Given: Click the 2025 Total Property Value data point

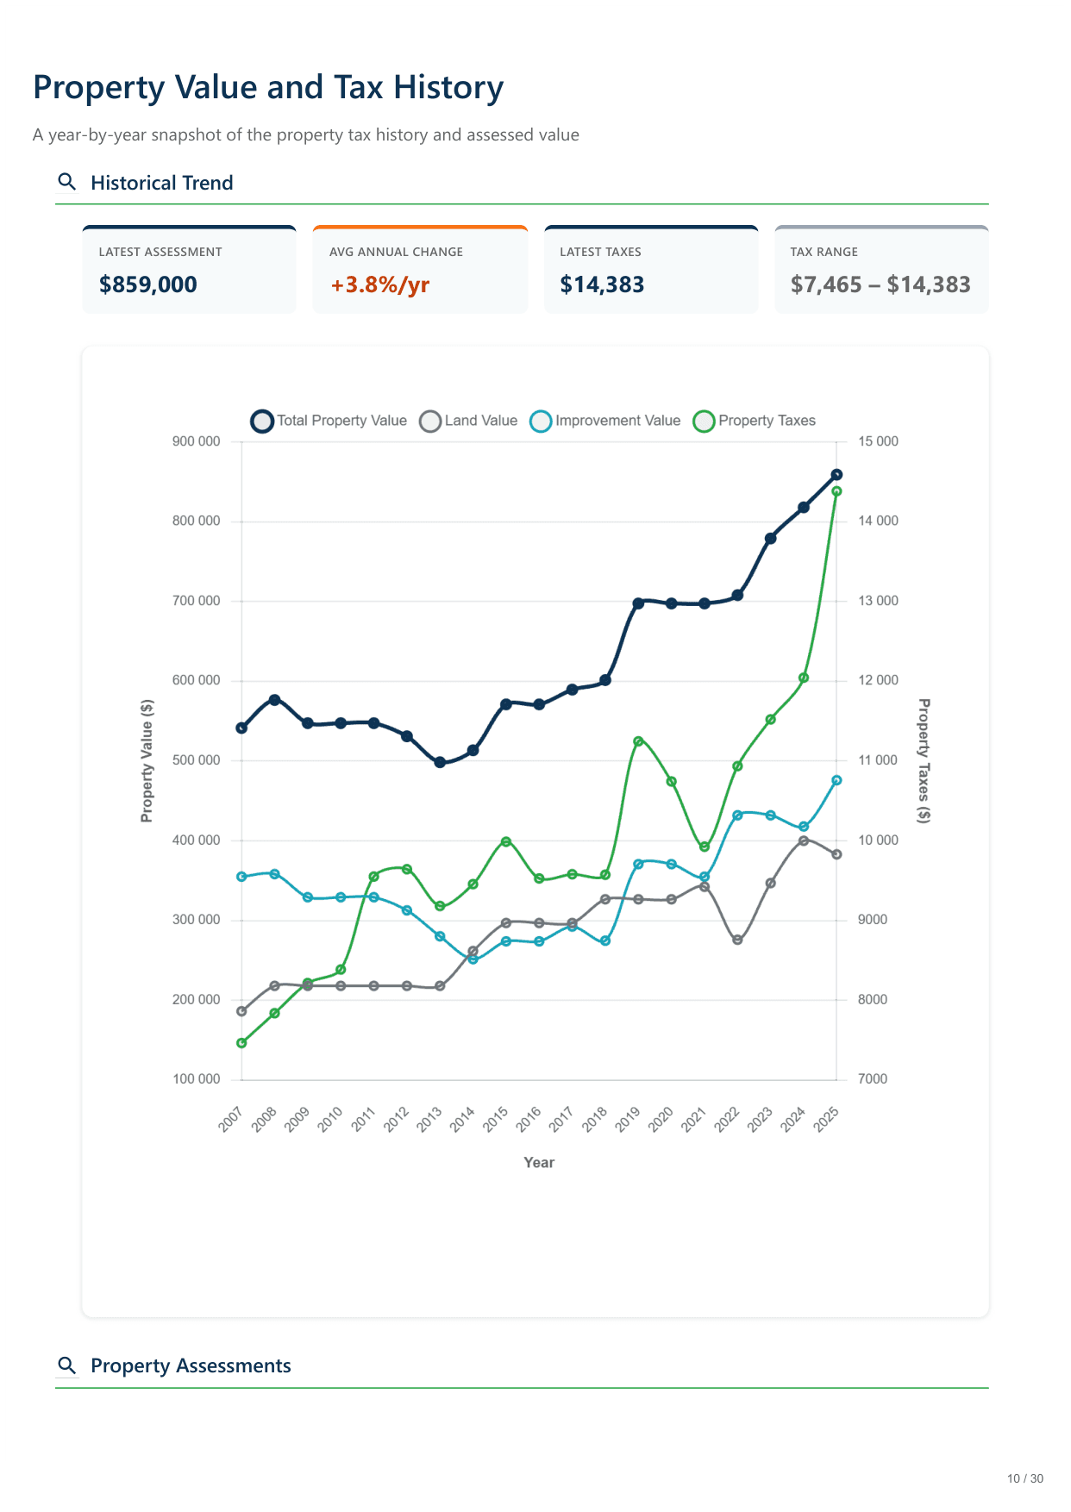Looking at the screenshot, I should (836, 474).
